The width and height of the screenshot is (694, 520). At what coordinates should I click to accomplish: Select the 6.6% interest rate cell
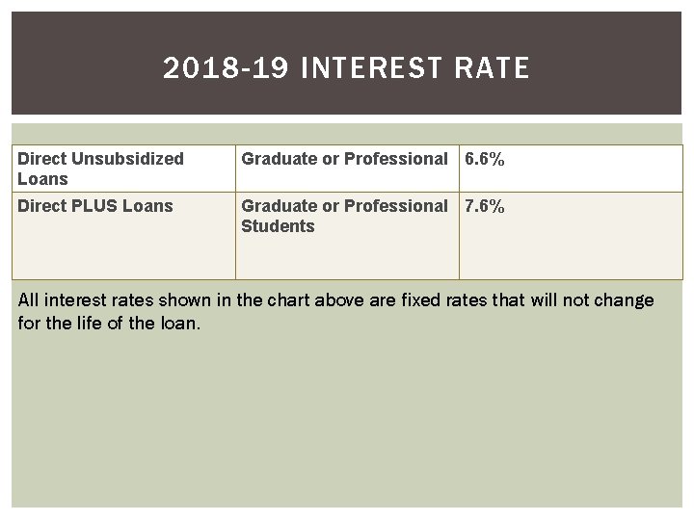[x=571, y=169]
